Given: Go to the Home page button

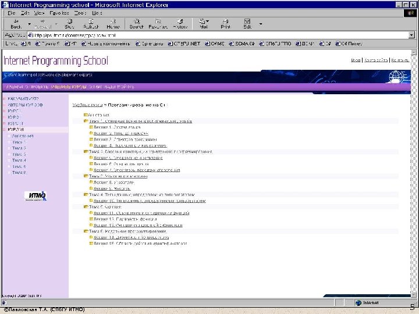Looking at the screenshot, I should 113,24.
